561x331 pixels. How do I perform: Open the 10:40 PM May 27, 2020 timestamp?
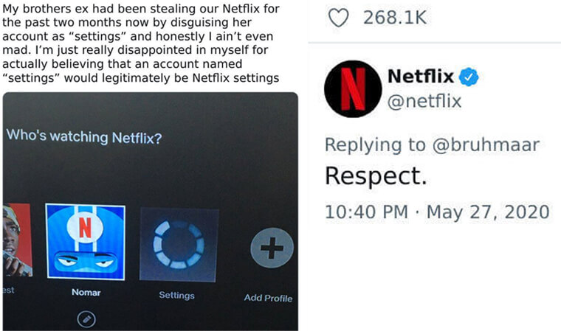click(437, 212)
